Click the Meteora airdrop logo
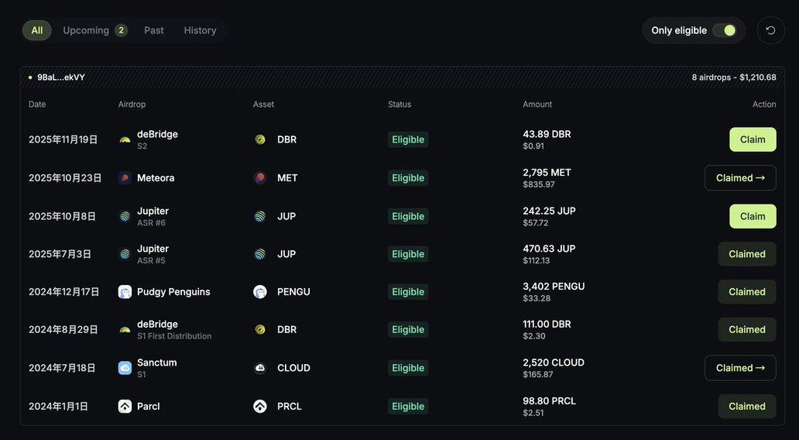Screen dimensions: 799x440 click(x=125, y=178)
